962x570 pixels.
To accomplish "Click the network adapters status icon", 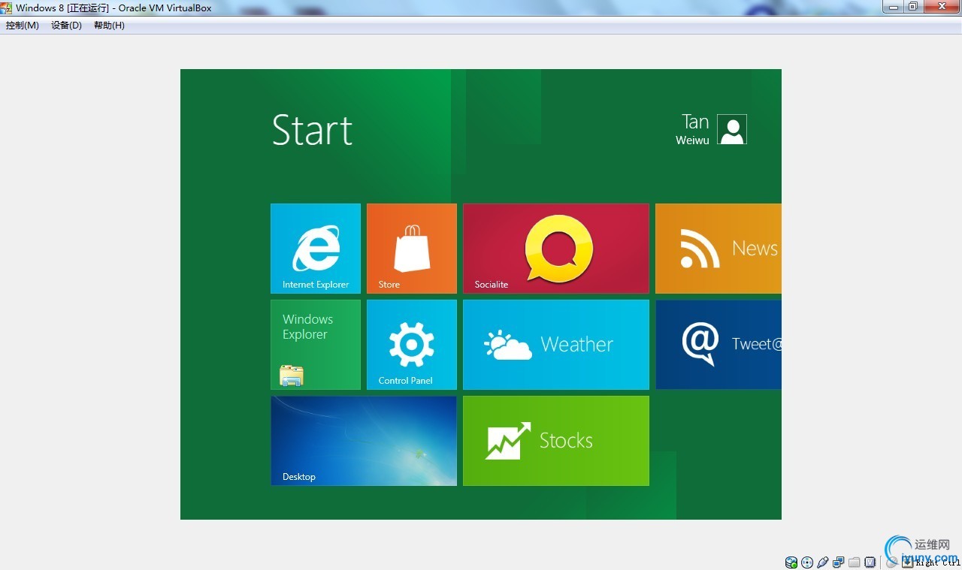I will pos(839,562).
